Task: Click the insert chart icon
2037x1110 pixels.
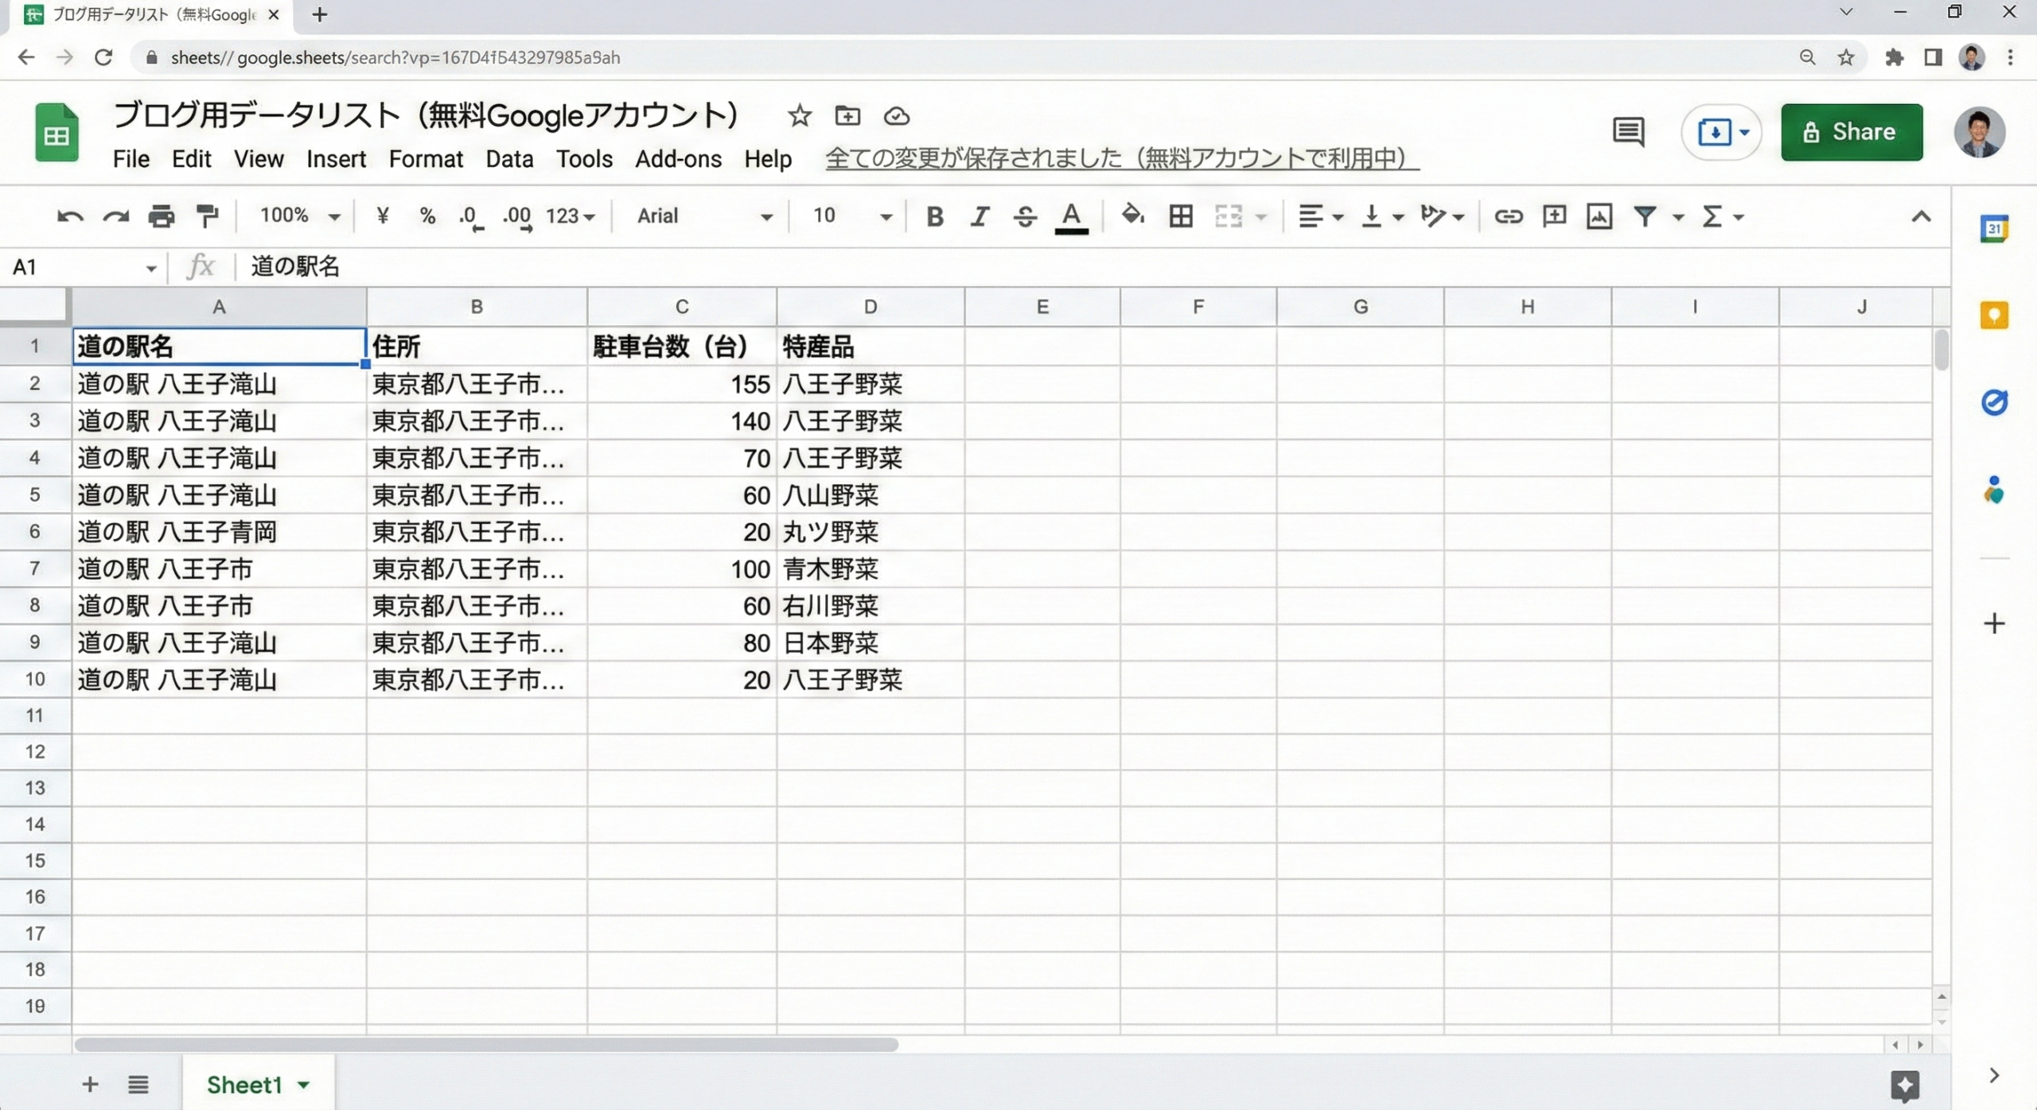Action: point(1599,216)
